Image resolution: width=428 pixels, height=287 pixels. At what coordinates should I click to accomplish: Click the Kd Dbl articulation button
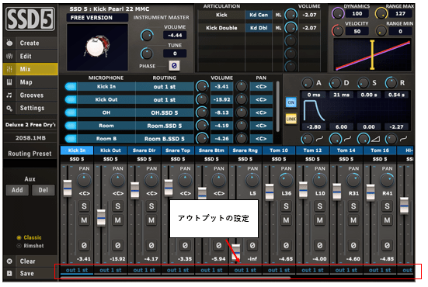click(x=259, y=27)
